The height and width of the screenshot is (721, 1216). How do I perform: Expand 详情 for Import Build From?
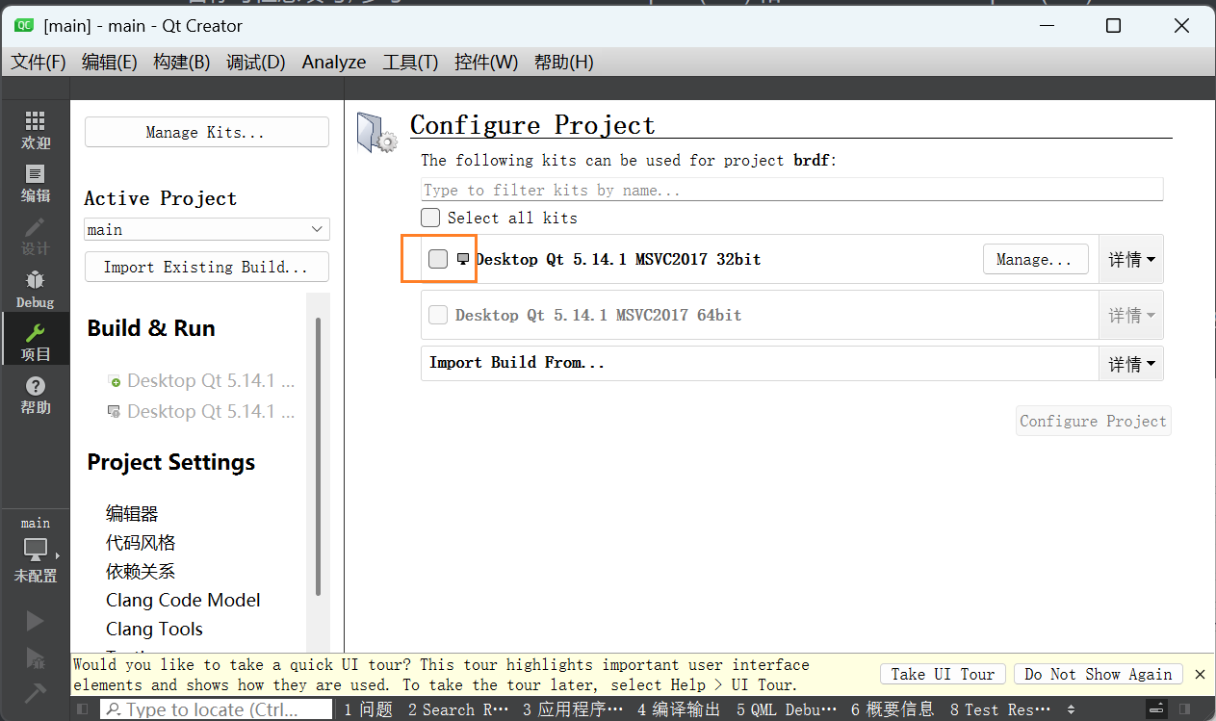(x=1131, y=364)
